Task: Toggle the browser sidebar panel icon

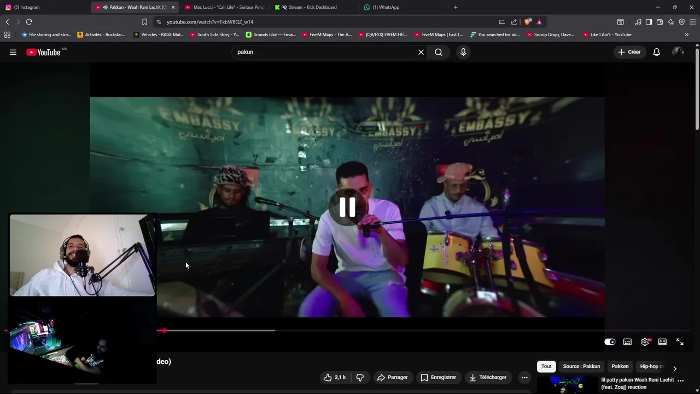Action: click(649, 22)
